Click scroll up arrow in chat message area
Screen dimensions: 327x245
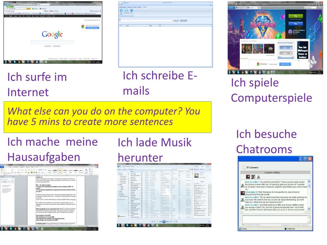(x=309, y=182)
